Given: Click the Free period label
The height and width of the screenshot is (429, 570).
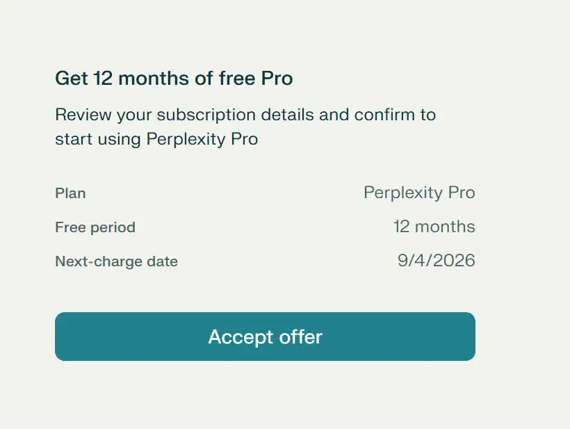Looking at the screenshot, I should pos(95,227).
